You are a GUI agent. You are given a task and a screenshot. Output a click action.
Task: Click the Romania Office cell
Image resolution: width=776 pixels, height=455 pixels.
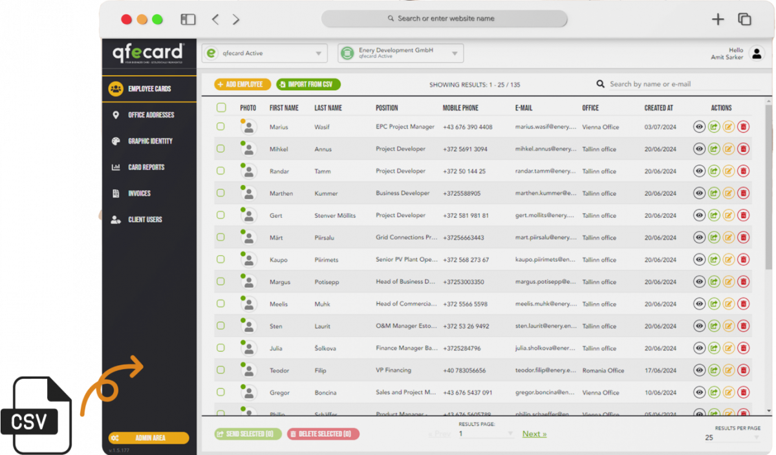coord(603,370)
